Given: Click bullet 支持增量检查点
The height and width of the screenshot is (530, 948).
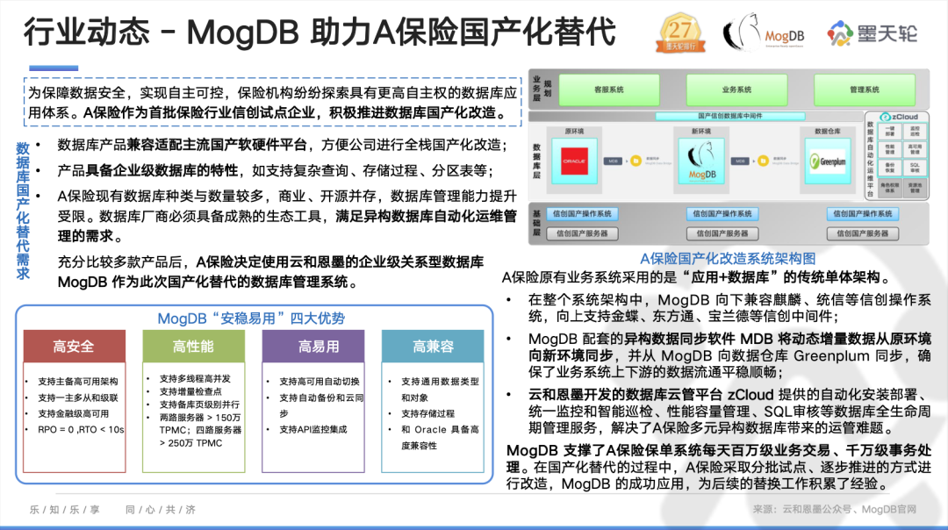Looking at the screenshot, I should (190, 391).
